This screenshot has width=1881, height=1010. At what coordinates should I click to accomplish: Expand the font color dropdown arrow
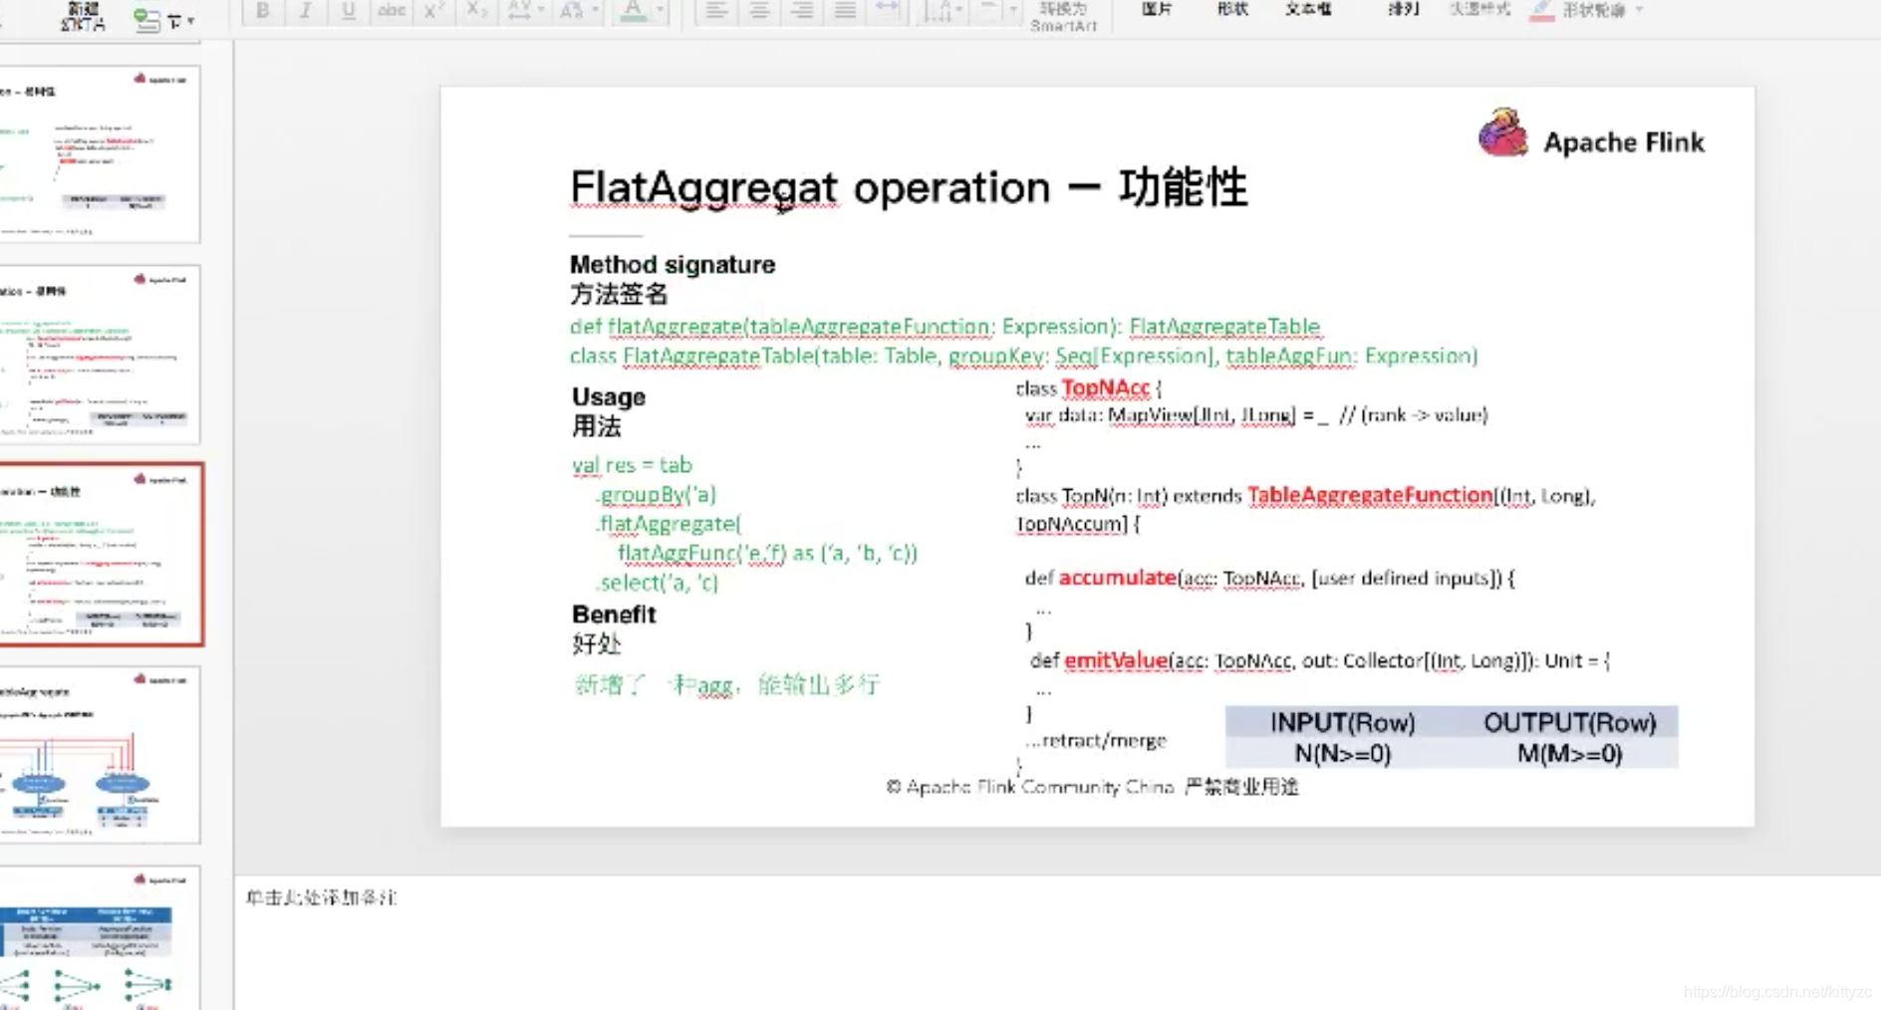tap(660, 10)
